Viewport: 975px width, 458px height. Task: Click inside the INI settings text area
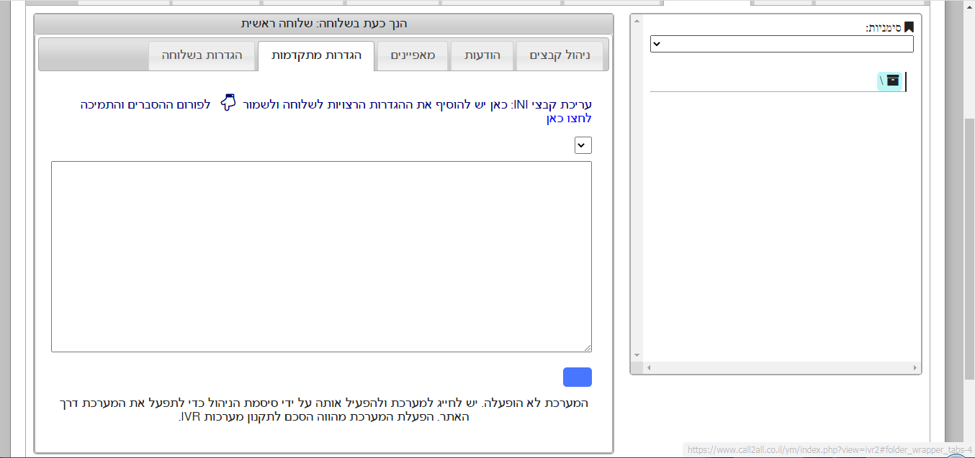(321, 257)
